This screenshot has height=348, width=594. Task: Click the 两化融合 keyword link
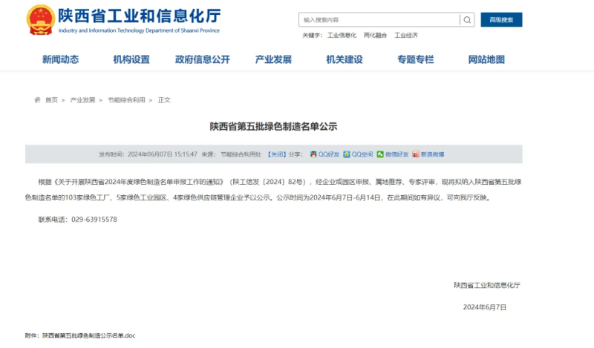pos(375,35)
